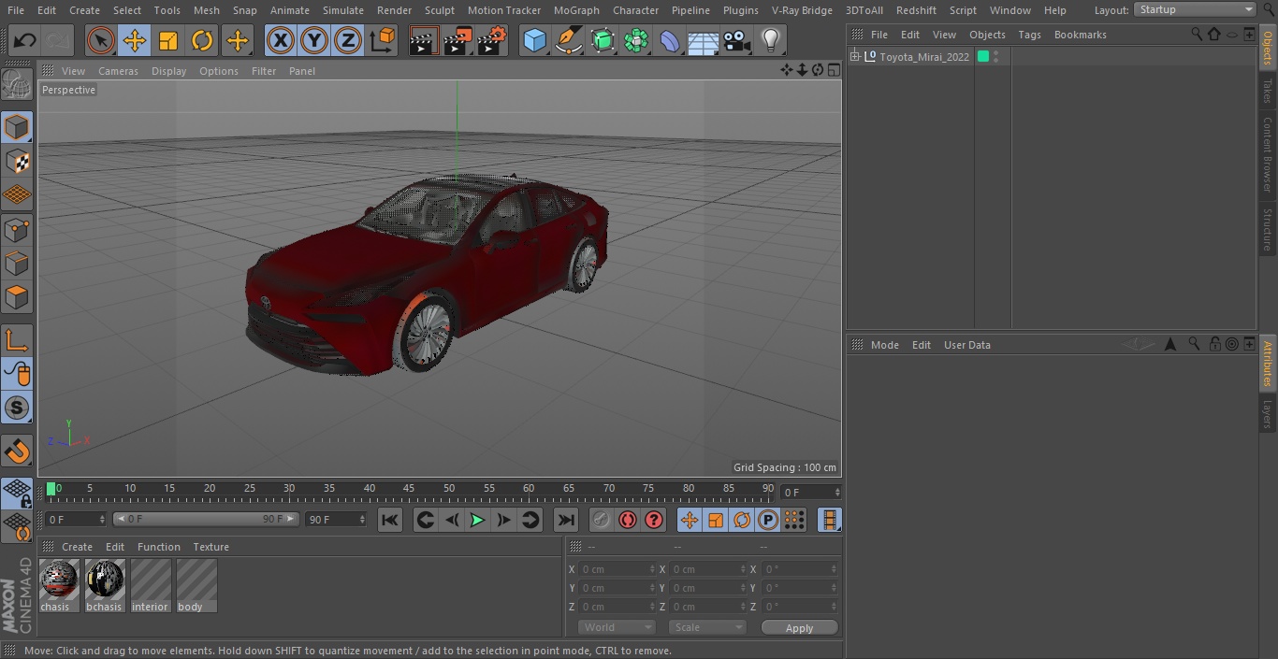Viewport: 1278px width, 659px height.
Task: Open the deformer Bend icon
Action: point(670,40)
